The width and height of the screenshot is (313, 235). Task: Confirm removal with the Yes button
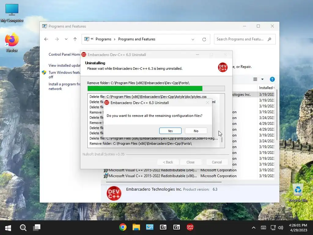[x=170, y=131]
